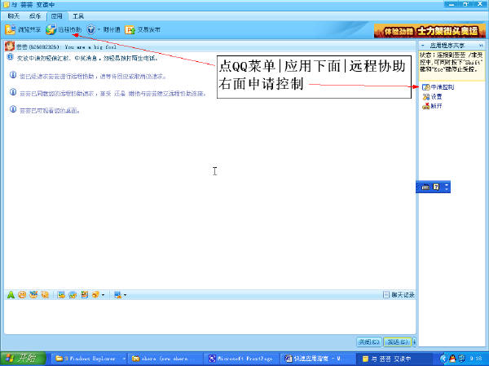Collapse the 应用程序共享 panel arrow
The width and height of the screenshot is (489, 366).
click(422, 46)
